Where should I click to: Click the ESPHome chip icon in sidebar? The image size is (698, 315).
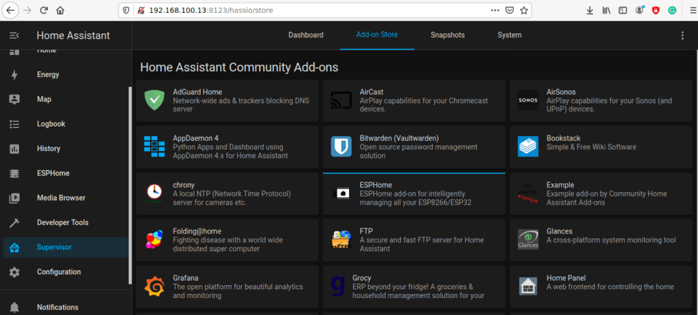click(x=14, y=173)
